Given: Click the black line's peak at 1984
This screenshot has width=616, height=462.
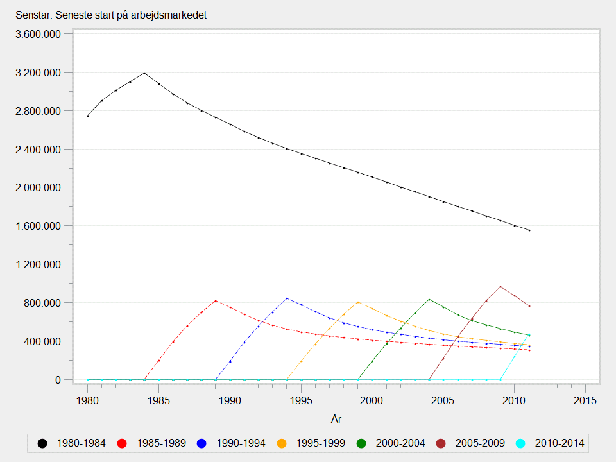Looking at the screenshot, I should pos(144,73).
